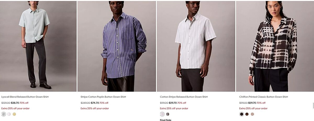
Task: Select the black swatch for Chiffon Printed shirt
Action: pos(242,114)
